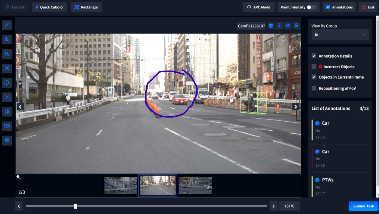379x214 pixels.
Task: Click the APC Mode button
Action: [258, 7]
